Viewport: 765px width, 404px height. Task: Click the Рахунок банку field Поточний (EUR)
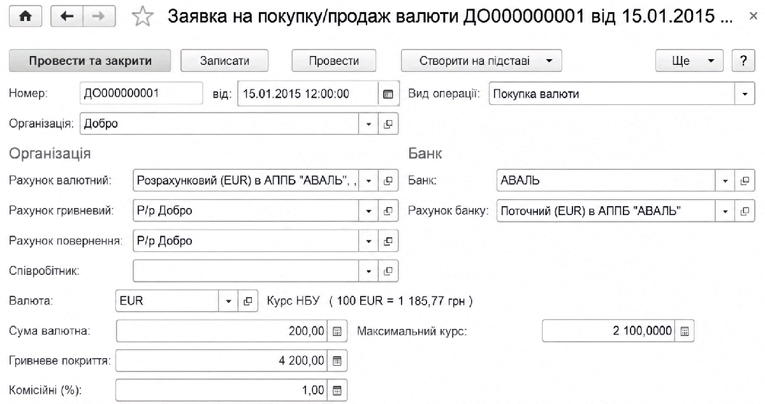click(x=606, y=211)
